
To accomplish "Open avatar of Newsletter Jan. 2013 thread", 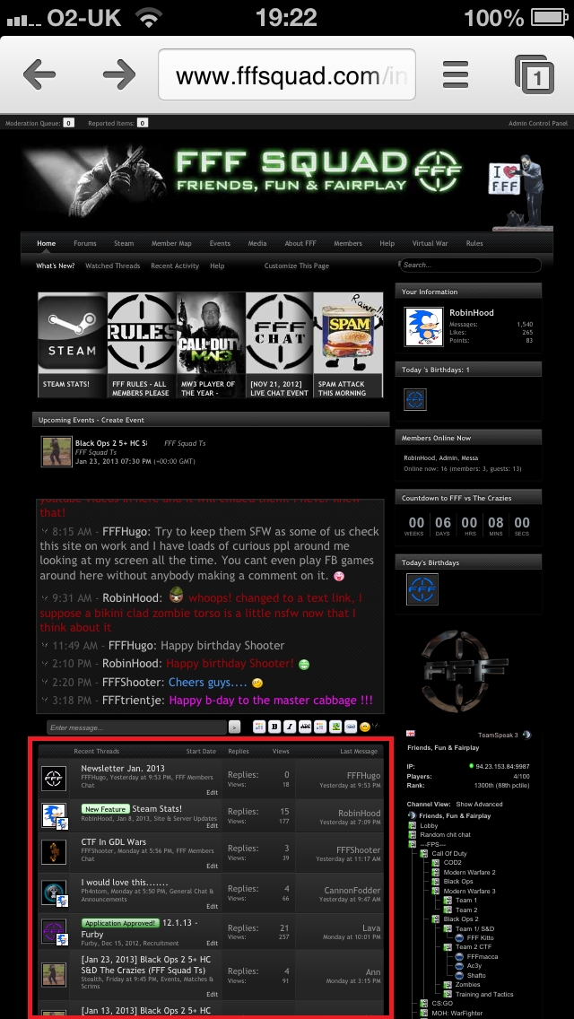I will (x=54, y=778).
